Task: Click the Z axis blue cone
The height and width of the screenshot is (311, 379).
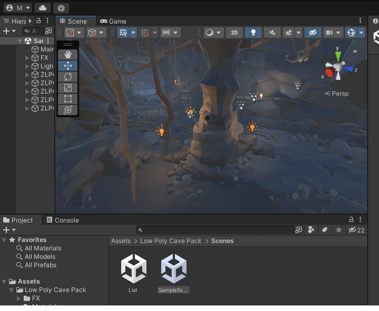Action: [348, 69]
